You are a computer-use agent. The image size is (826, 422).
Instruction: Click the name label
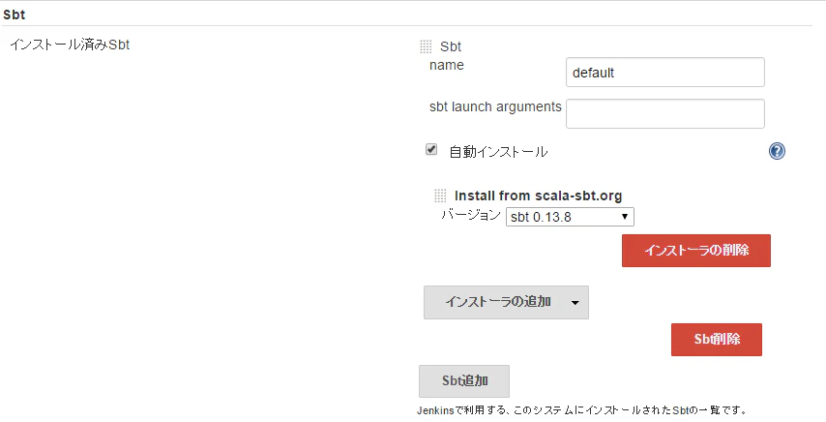click(447, 65)
